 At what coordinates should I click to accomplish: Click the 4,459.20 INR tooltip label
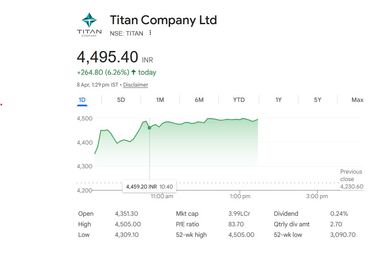pos(149,187)
